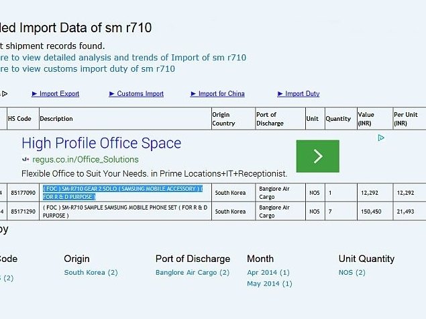Image resolution: width=426 pixels, height=319 pixels.
Task: Click the arrow icon before Import for China
Action: click(x=193, y=94)
